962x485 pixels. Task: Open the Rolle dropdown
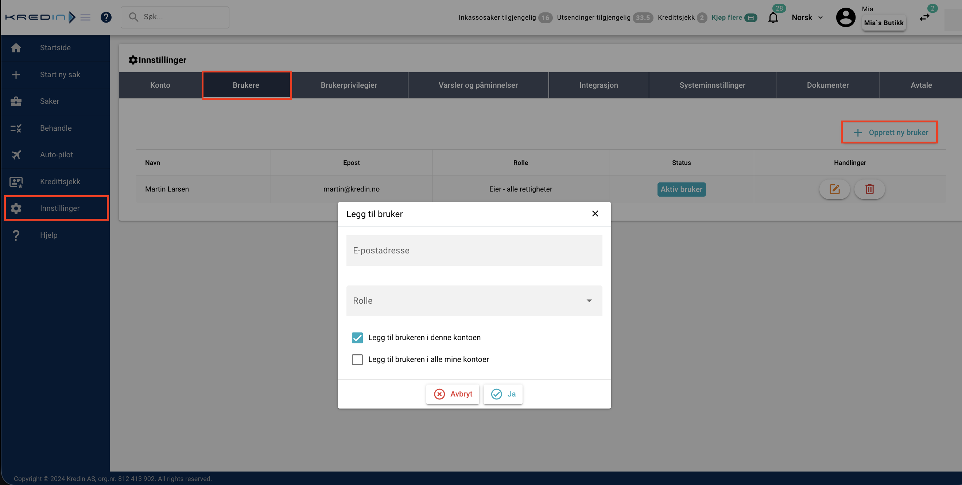[x=474, y=301]
